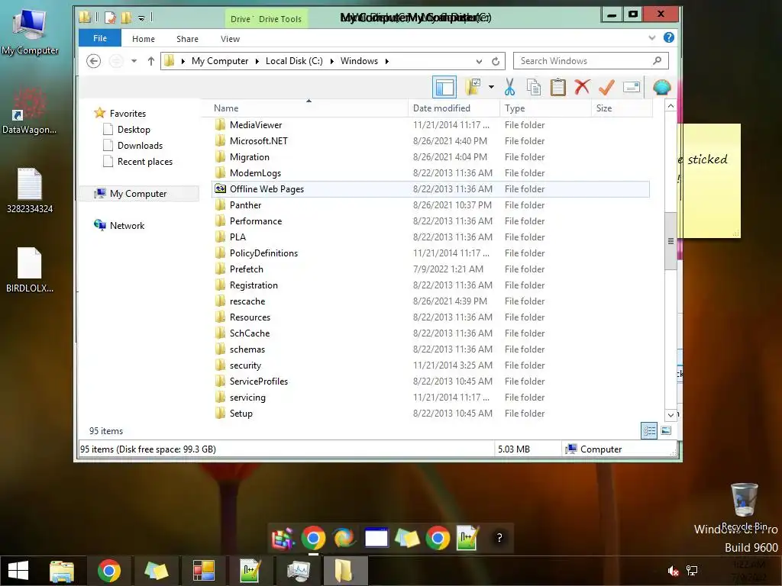
Task: Click the Copy documents icon
Action: (534, 87)
